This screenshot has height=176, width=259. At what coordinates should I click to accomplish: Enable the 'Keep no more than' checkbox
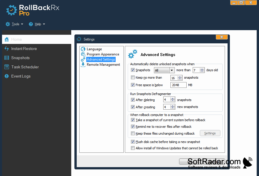(133, 77)
